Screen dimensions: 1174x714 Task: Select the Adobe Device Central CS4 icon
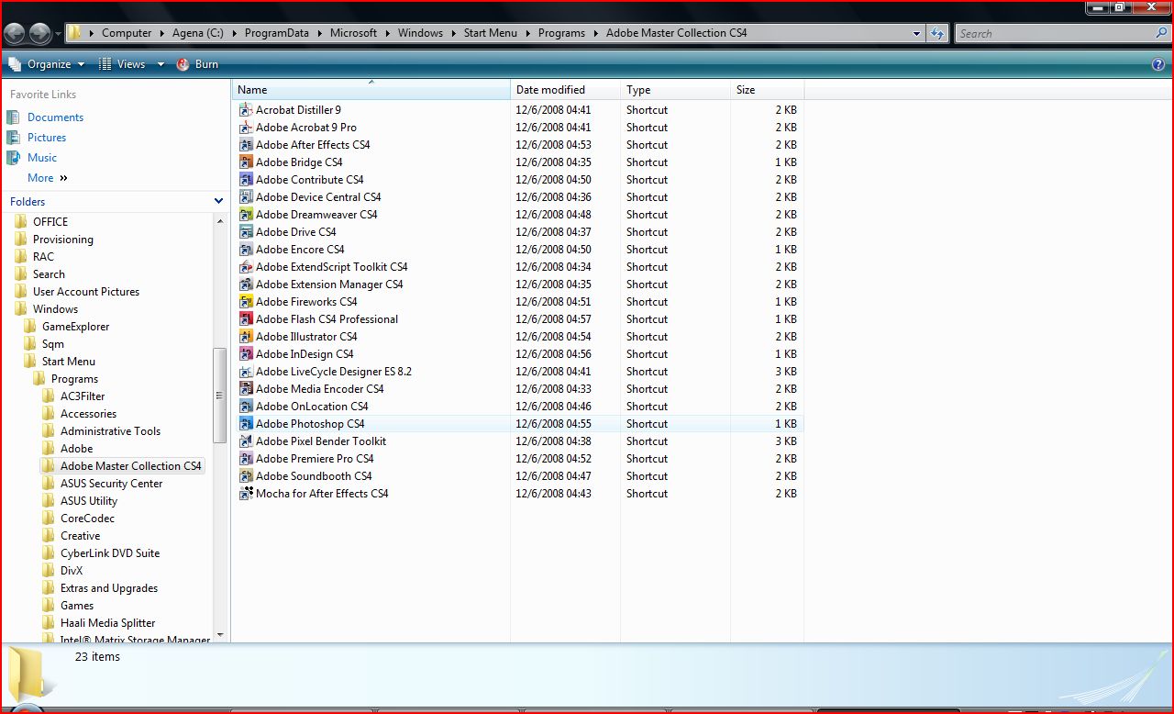246,196
